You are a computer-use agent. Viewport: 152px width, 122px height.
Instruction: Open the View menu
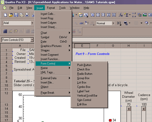(29, 8)
